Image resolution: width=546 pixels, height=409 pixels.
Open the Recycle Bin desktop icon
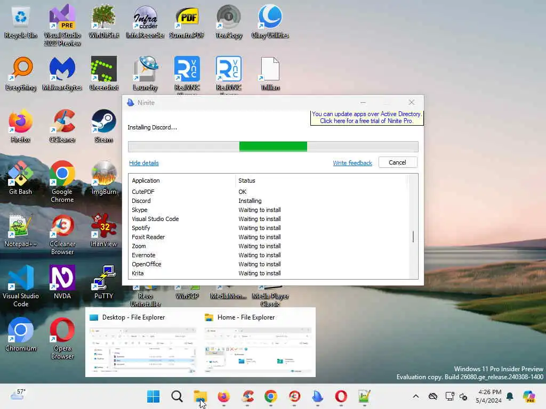pos(21,22)
